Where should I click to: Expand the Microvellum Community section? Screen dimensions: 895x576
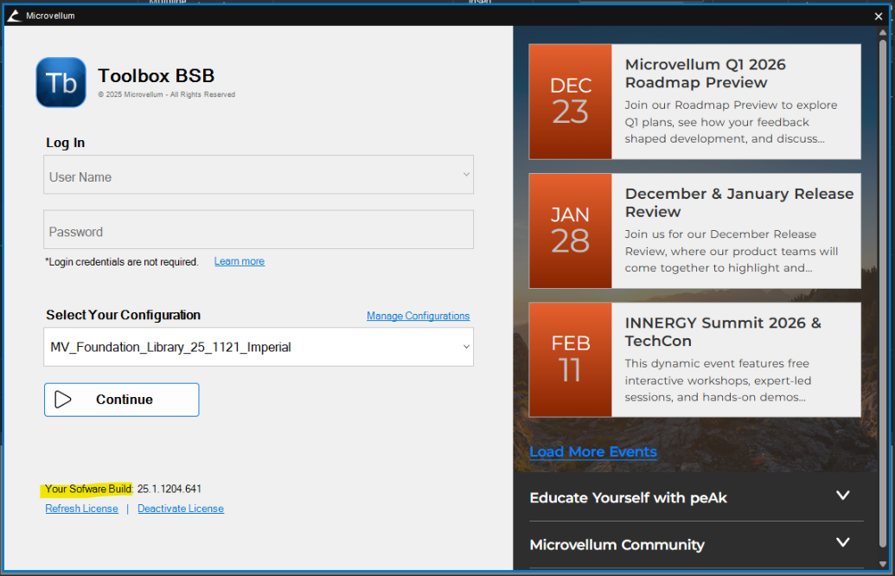842,543
